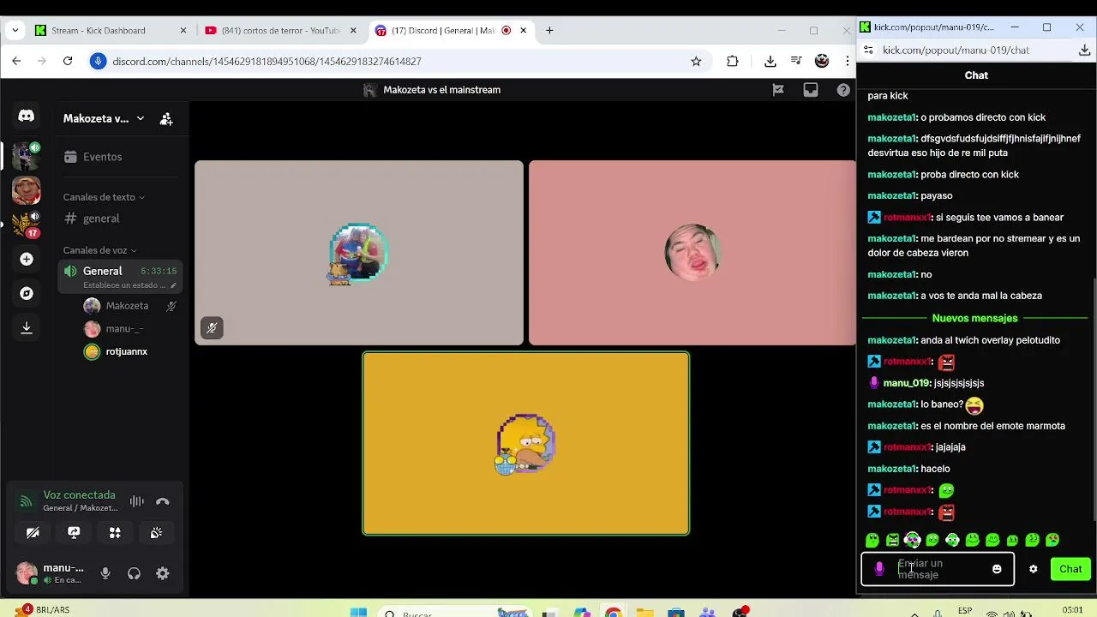Viewport: 1097px width, 617px height.
Task: Open the Chrome profile avatar
Action: (822, 62)
